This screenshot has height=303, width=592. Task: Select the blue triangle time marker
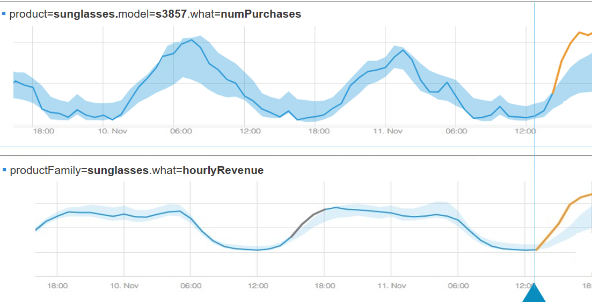(x=535, y=293)
